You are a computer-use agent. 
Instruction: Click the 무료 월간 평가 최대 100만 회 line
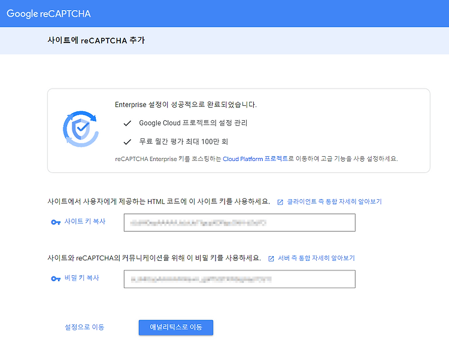tap(184, 142)
